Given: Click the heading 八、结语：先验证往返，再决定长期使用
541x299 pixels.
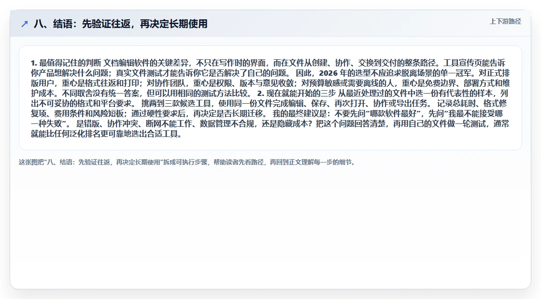Looking at the screenshot, I should [120, 24].
